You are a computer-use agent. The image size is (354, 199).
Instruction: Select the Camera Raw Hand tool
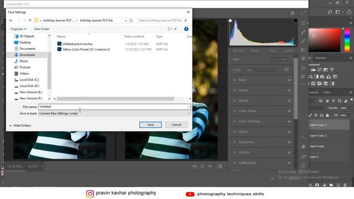pos(303,146)
